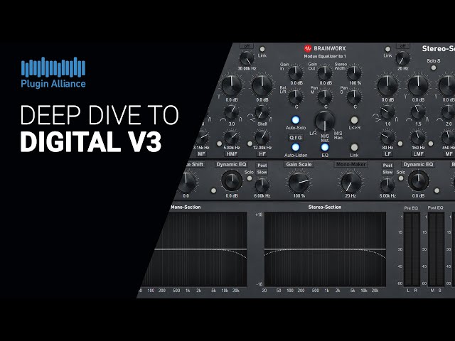Viewport: 455px width, 341px height.
Task: Click the 20 Hz high-pass filter knob
Action: click(x=403, y=58)
